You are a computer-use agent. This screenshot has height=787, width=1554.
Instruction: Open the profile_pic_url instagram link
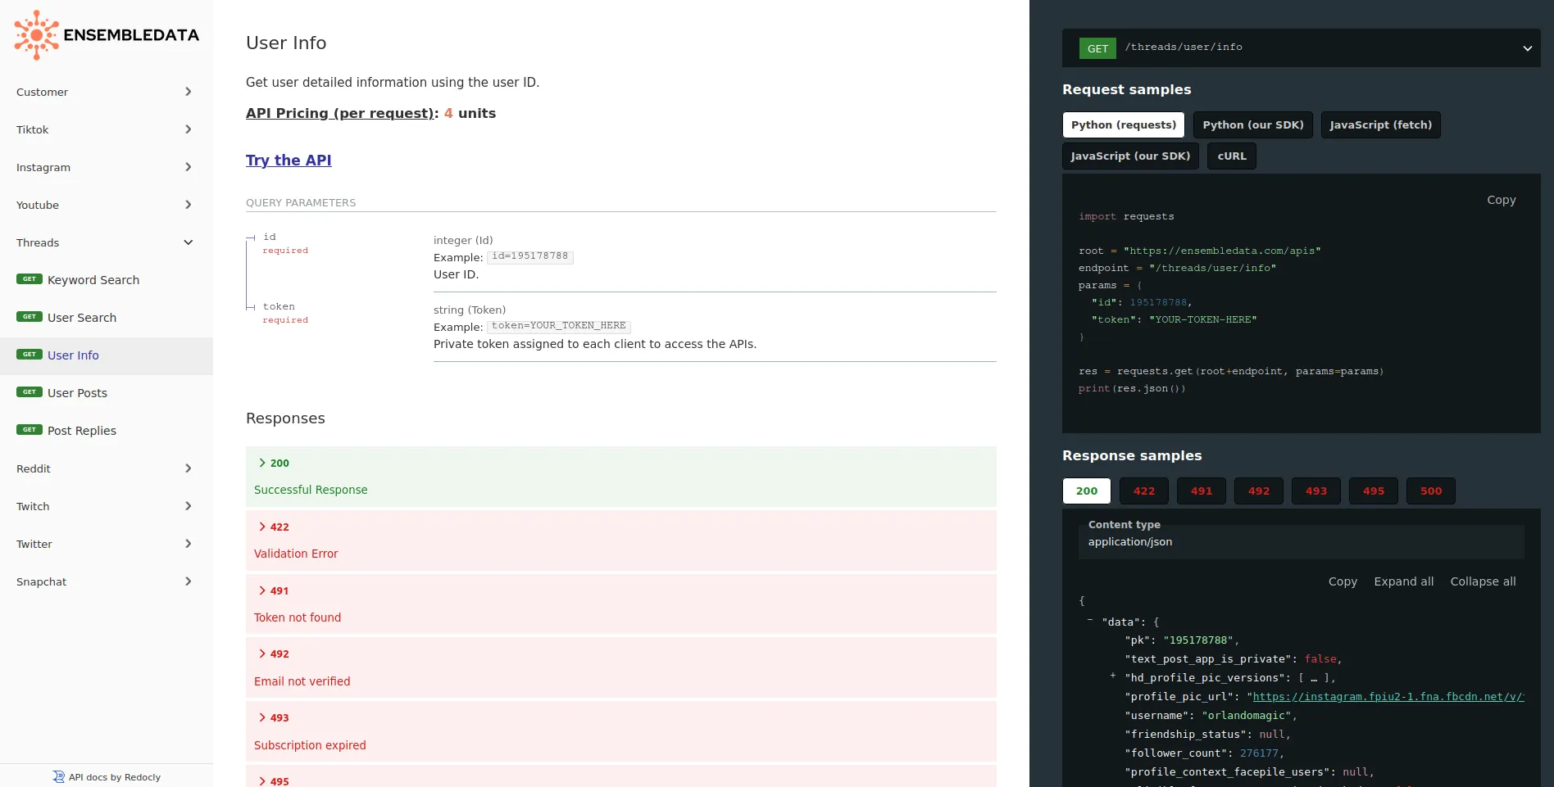(1388, 697)
